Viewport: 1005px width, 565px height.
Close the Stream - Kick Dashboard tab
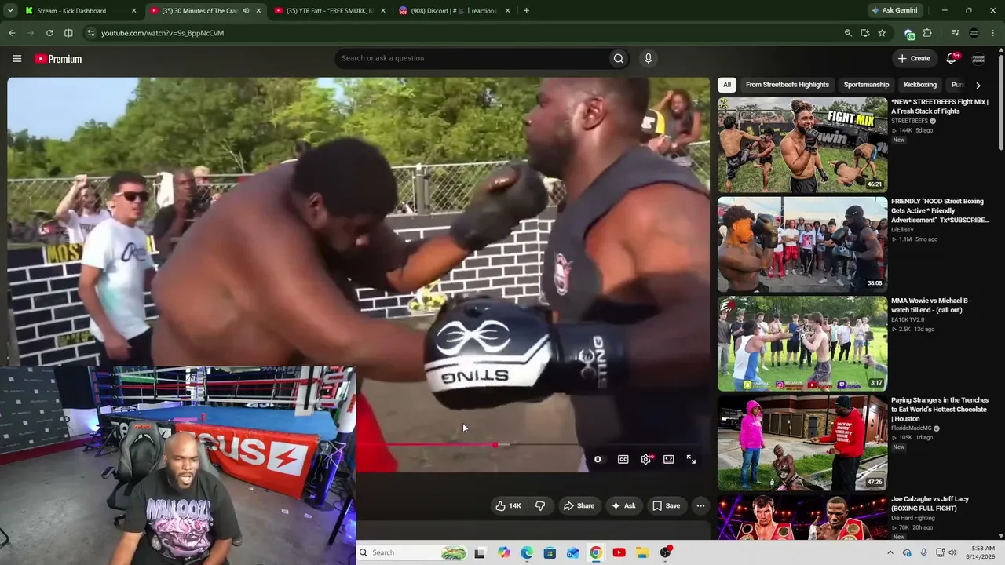point(133,11)
